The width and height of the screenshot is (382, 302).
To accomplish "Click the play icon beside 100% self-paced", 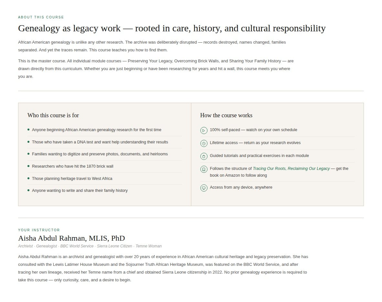I will pos(204,130).
